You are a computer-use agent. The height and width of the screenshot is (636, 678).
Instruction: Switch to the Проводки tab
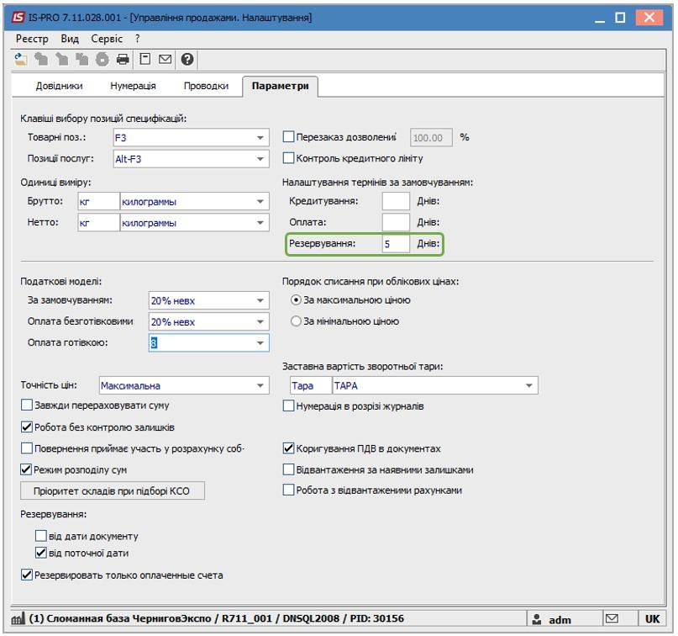(x=206, y=86)
